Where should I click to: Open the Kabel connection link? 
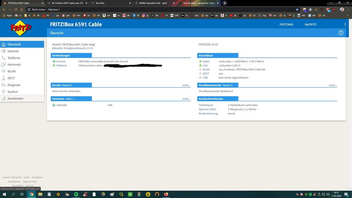[206, 61]
